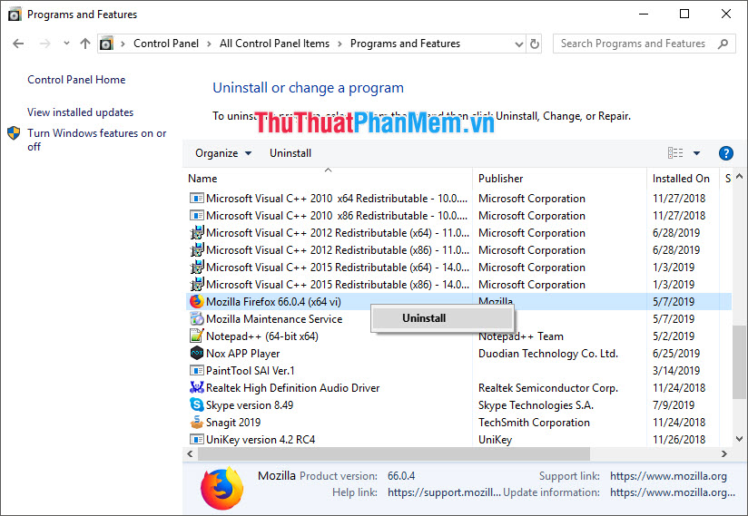748x516 pixels.
Task: Click the Programs and Features title bar icon
Action: pyautogui.click(x=15, y=15)
